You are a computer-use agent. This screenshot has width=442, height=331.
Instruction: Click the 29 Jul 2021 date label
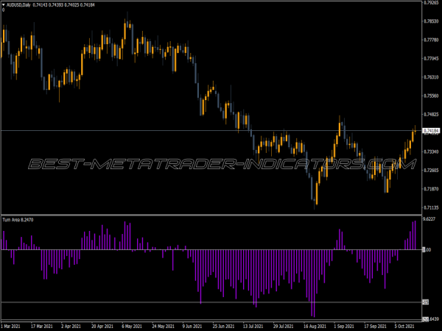click(284, 327)
